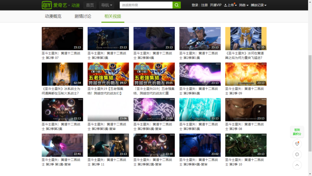
Task: Open the blank 23:06 thumbnail
Action: [x=108, y=110]
